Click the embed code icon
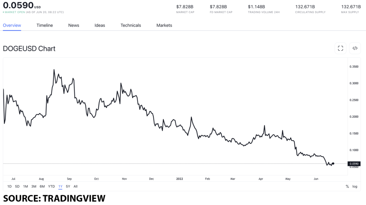 (x=355, y=48)
